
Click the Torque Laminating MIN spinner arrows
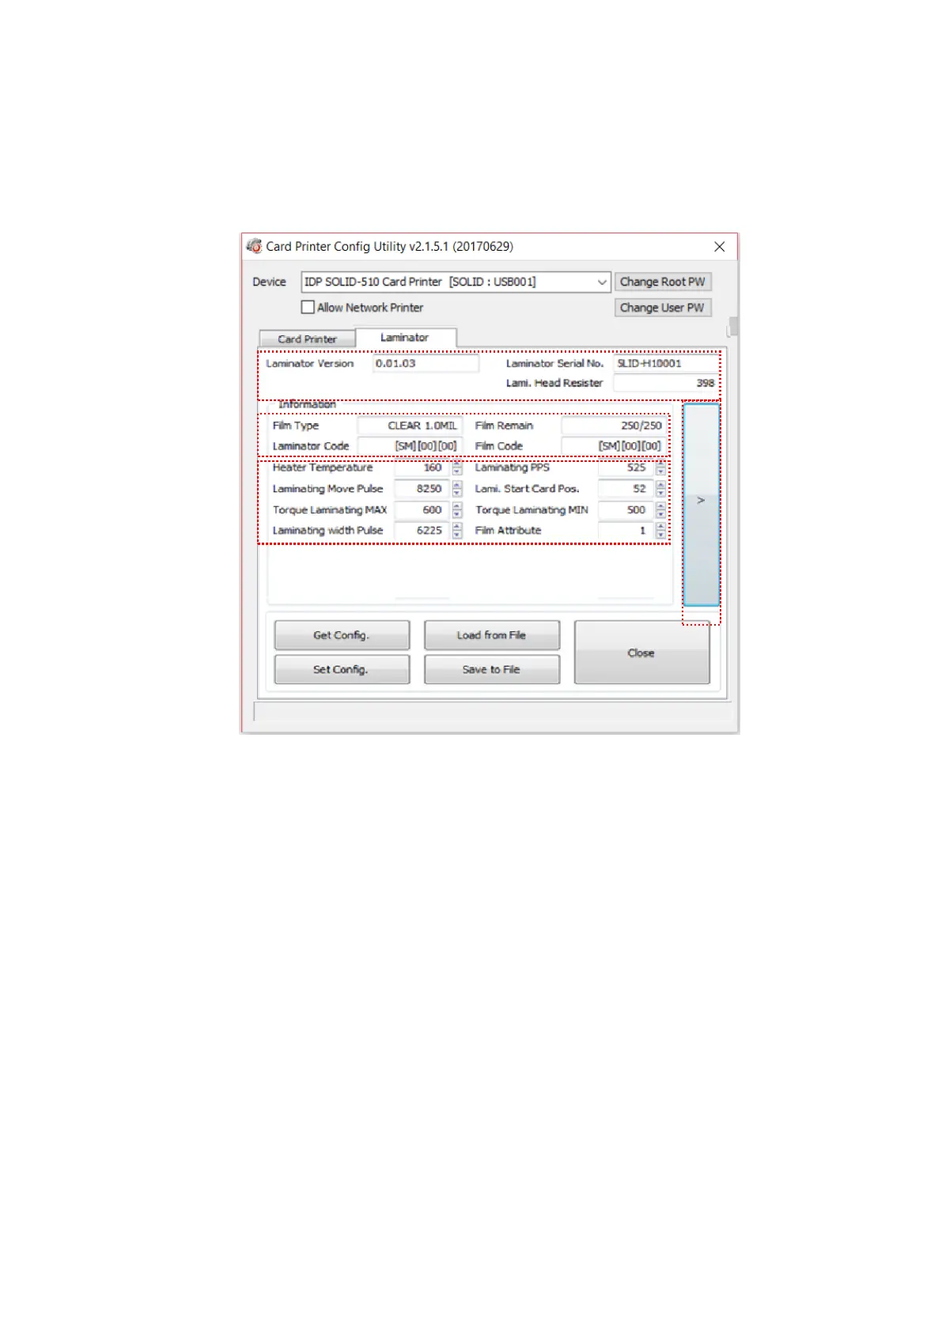[661, 510]
